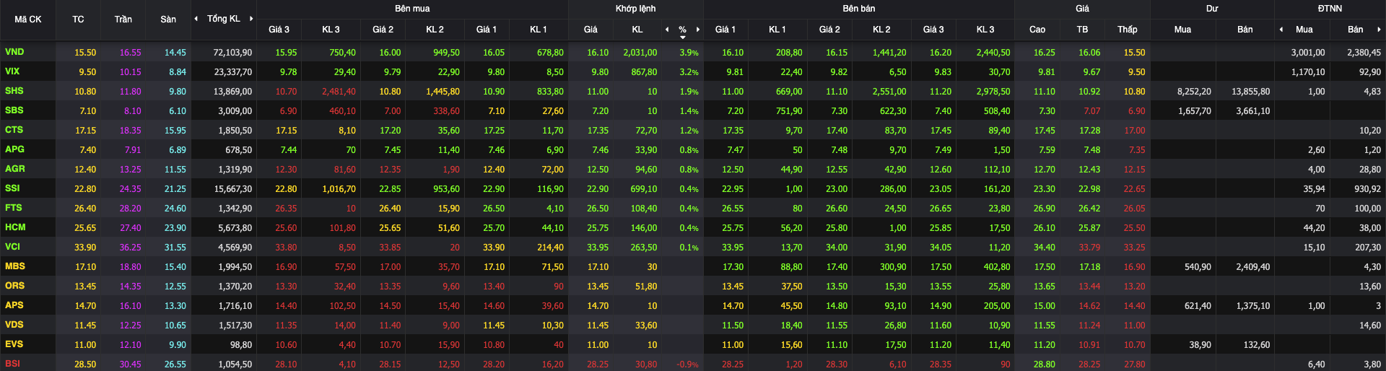The image size is (1386, 371).
Task: Open the SBS ticker symbol
Action: [14, 110]
